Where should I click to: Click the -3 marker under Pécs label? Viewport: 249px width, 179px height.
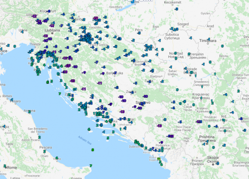(x=139, y=33)
